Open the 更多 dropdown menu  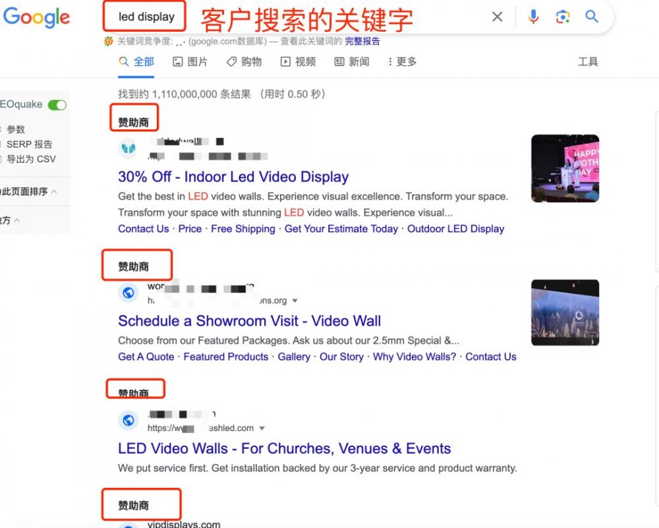tap(403, 61)
